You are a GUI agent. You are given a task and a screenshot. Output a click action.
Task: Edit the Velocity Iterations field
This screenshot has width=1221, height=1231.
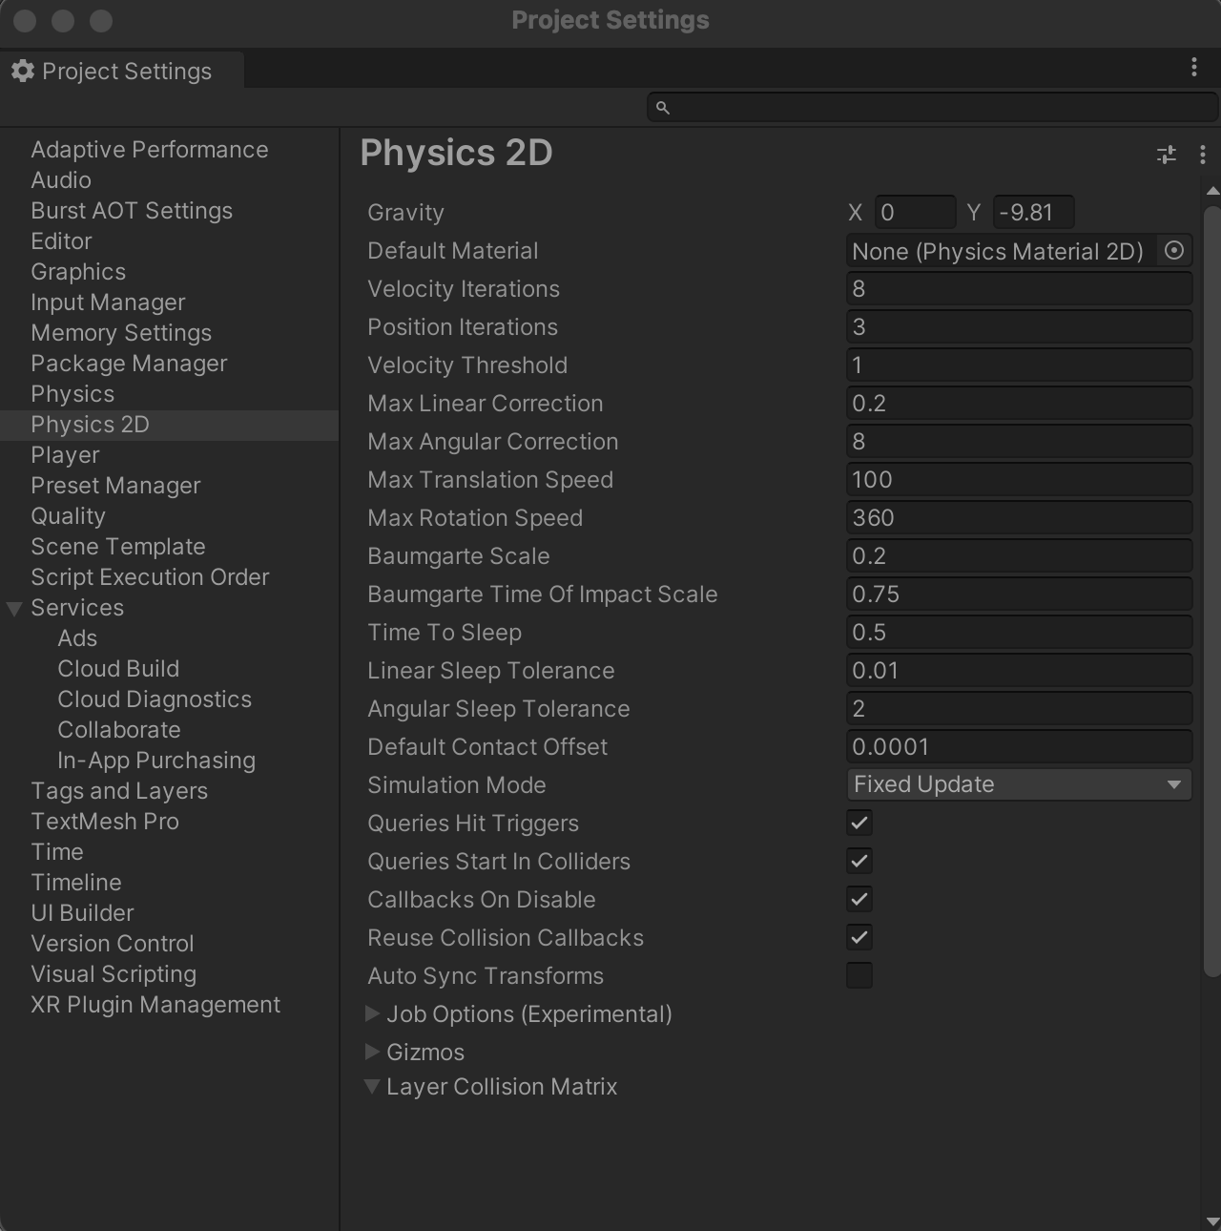click(1019, 288)
